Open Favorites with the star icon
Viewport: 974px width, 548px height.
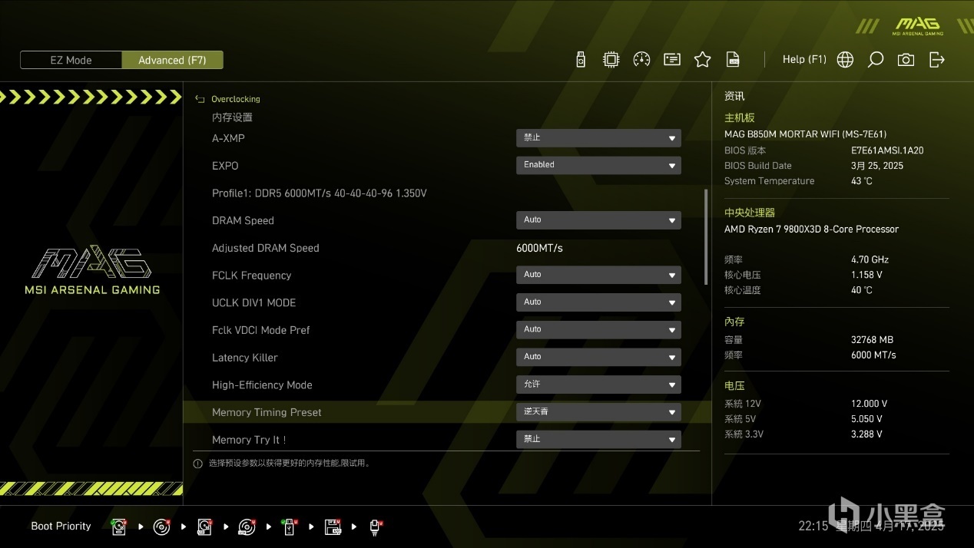coord(702,59)
